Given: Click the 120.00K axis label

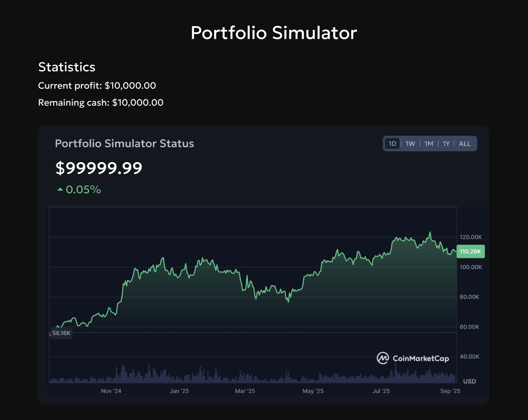Looking at the screenshot, I should 471,237.
